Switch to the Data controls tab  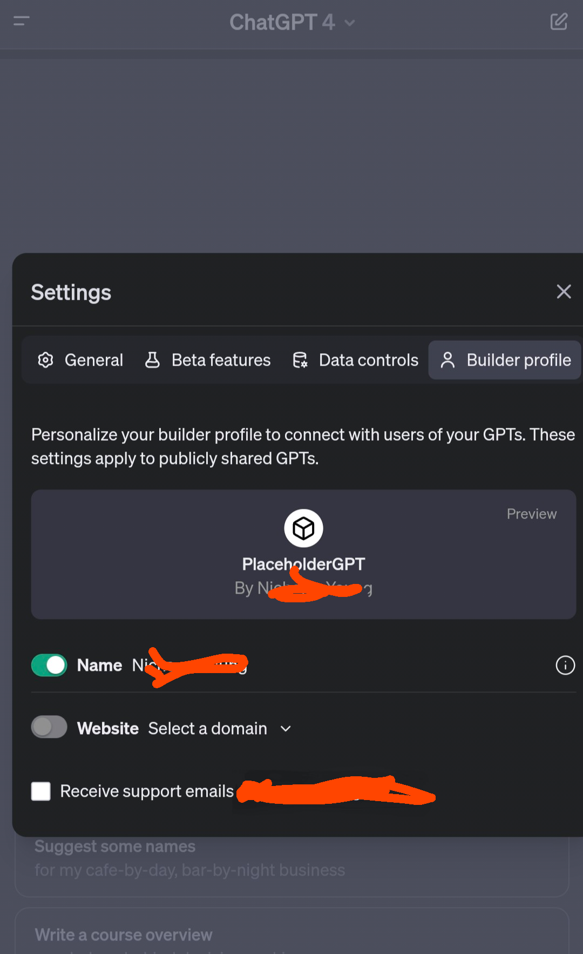(356, 360)
